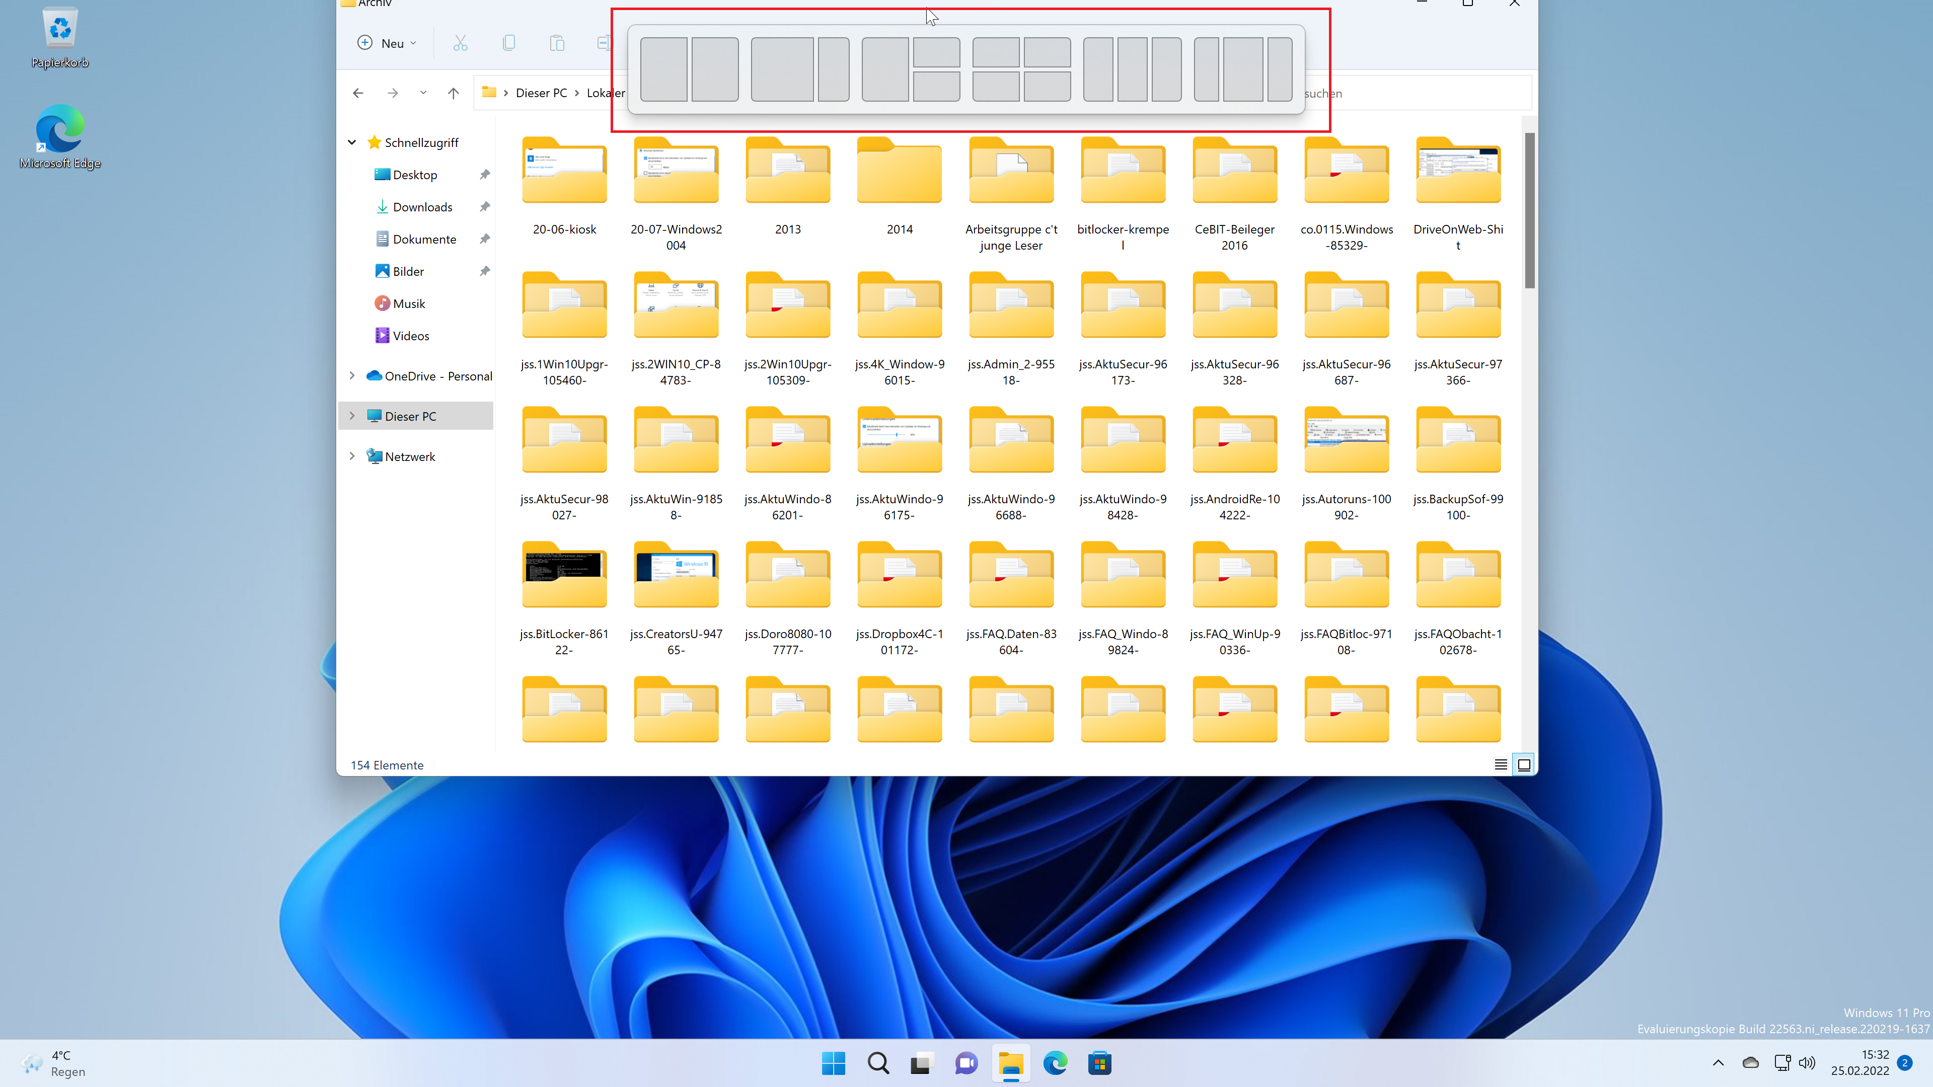Collapse the Schnellzugriff tree
This screenshot has width=1933, height=1087.
tap(352, 142)
